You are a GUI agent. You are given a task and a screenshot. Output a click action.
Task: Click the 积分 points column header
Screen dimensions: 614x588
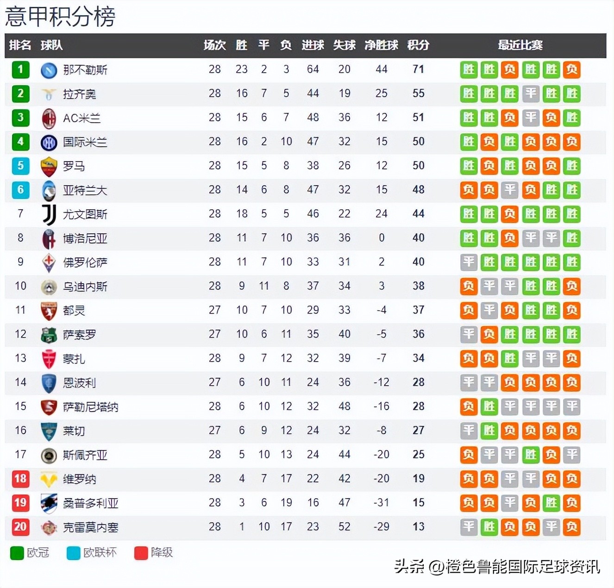(418, 45)
